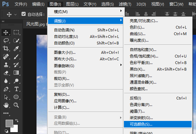Screen dimensions: 196x134
Task: Open the 窗口(W) menu
Action: 176,4
